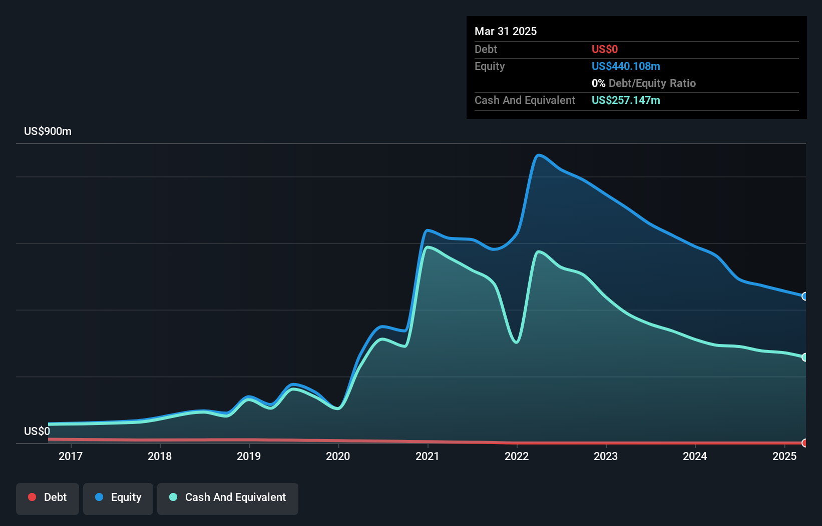Viewport: 822px width, 526px height.
Task: Click the Cash And Equivalent tooltip row label
Action: 525,100
